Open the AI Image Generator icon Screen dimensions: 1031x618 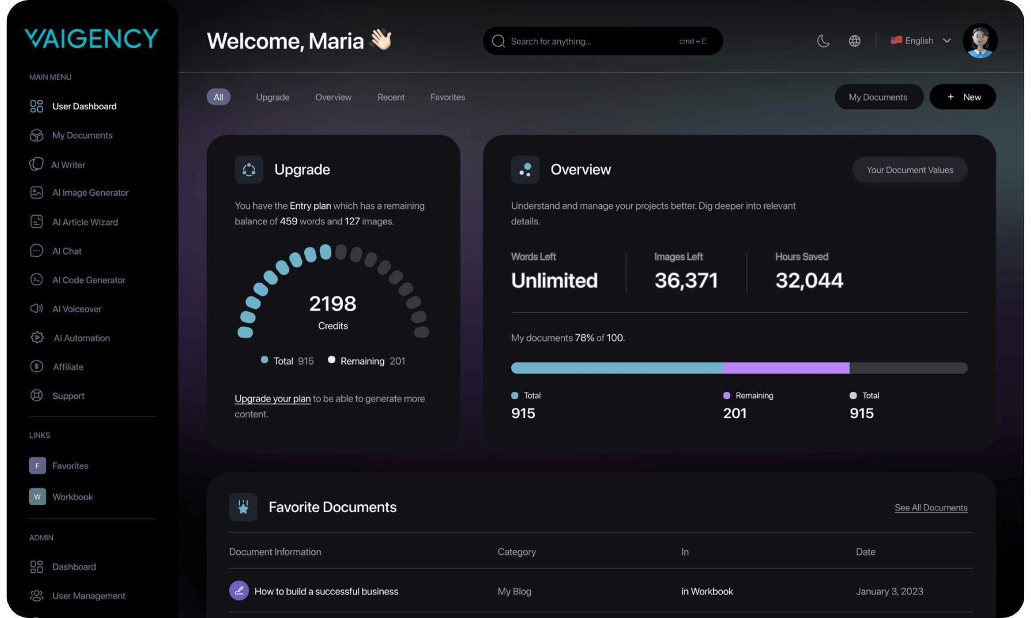point(36,193)
